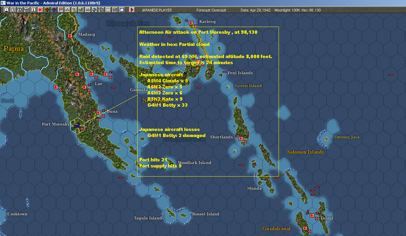406x236 pixels.
Task: Select the Japanese flag at Shortlands
Action: 241,138
